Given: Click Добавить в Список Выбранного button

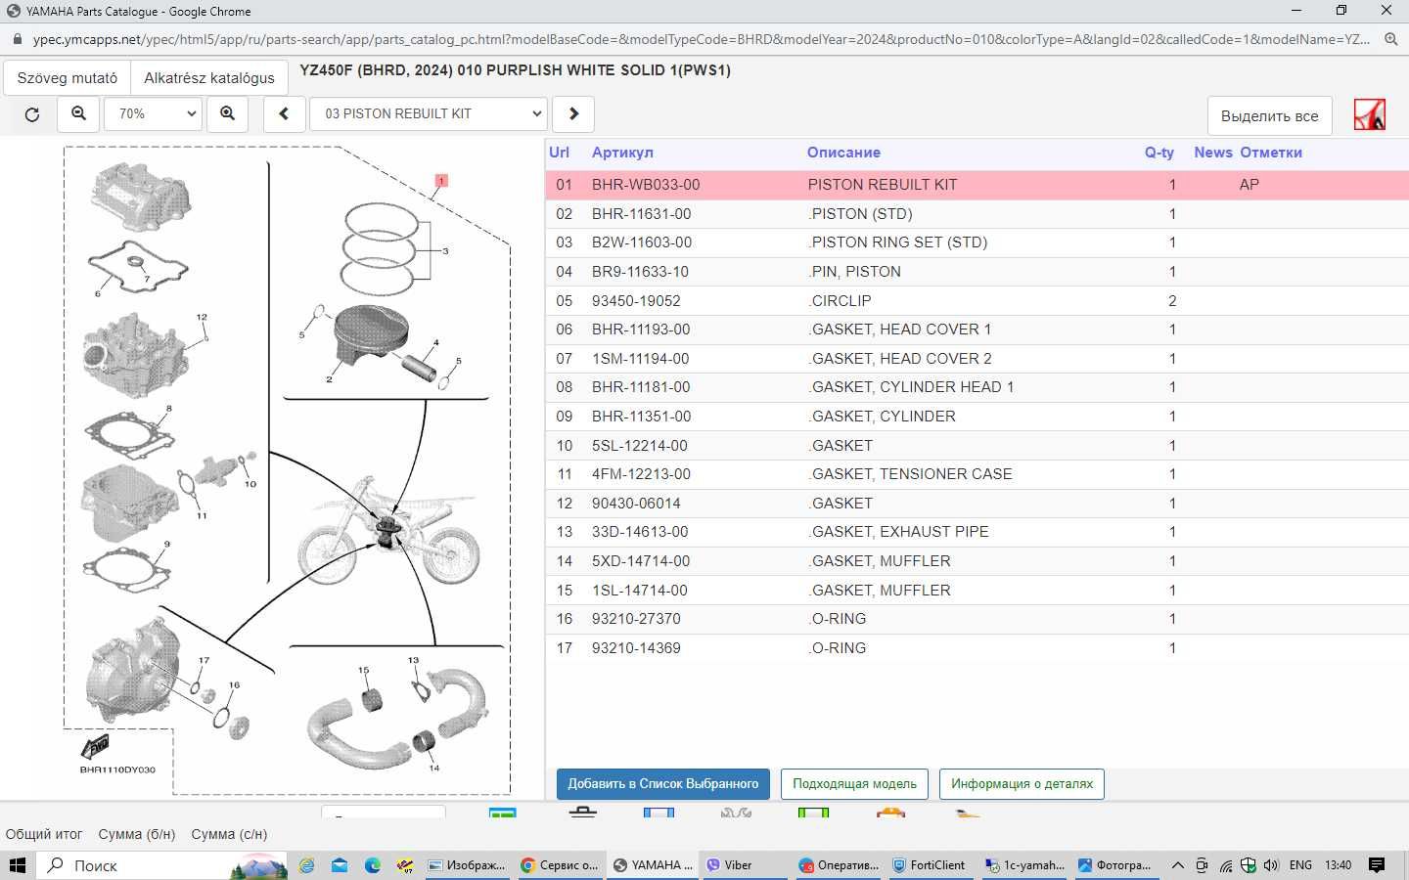Looking at the screenshot, I should click(662, 784).
